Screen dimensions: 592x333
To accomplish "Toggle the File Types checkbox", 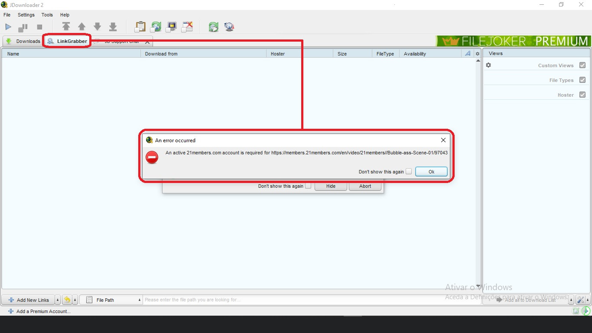I will (582, 80).
